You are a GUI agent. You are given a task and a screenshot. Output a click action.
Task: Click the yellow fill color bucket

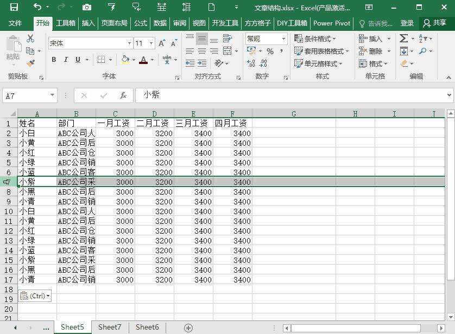pos(125,60)
